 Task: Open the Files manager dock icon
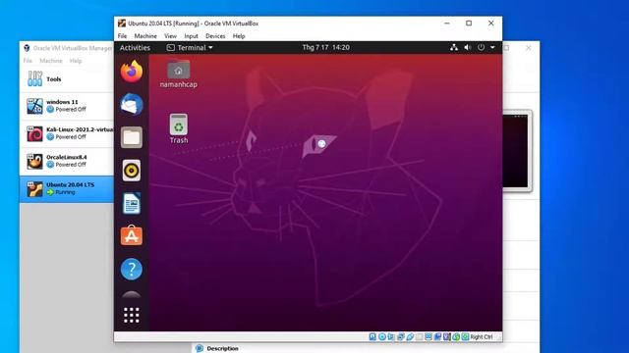(x=132, y=137)
